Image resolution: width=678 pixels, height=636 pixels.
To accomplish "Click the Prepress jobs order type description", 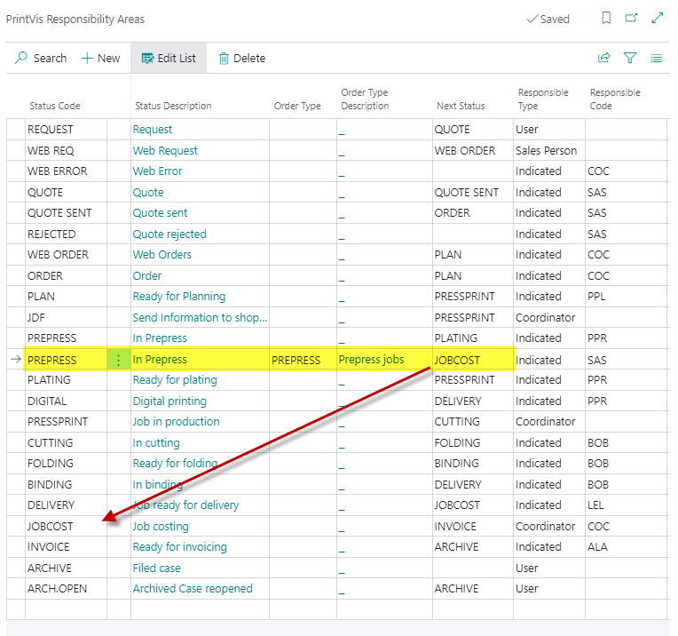I will (x=371, y=360).
